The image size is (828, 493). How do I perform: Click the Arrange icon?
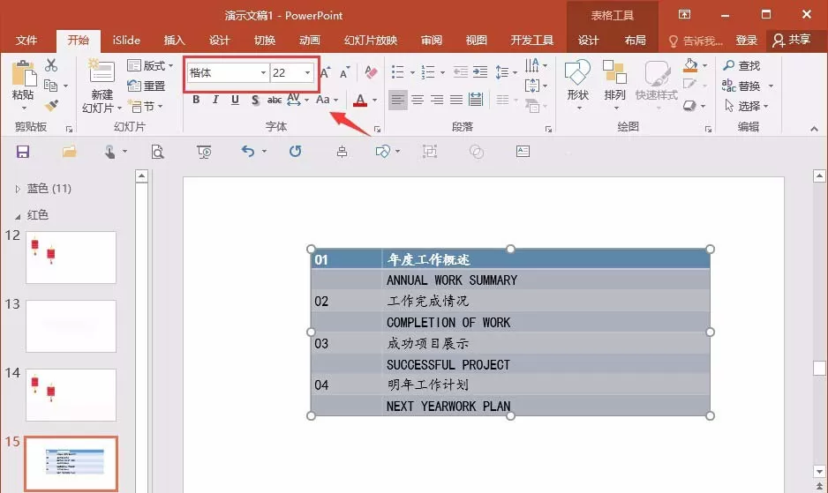pos(614,72)
